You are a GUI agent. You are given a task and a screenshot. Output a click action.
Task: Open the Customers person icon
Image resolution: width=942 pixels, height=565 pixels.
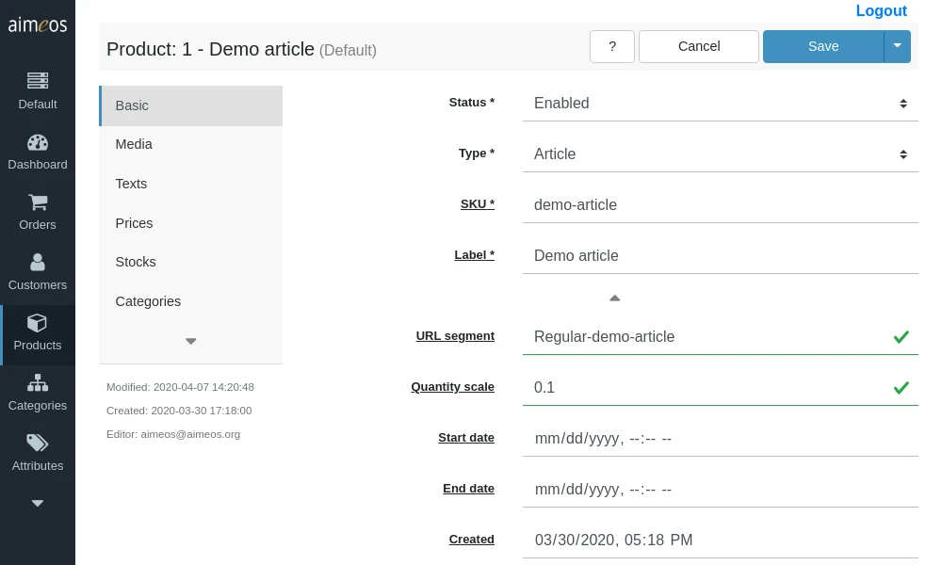[x=38, y=263]
